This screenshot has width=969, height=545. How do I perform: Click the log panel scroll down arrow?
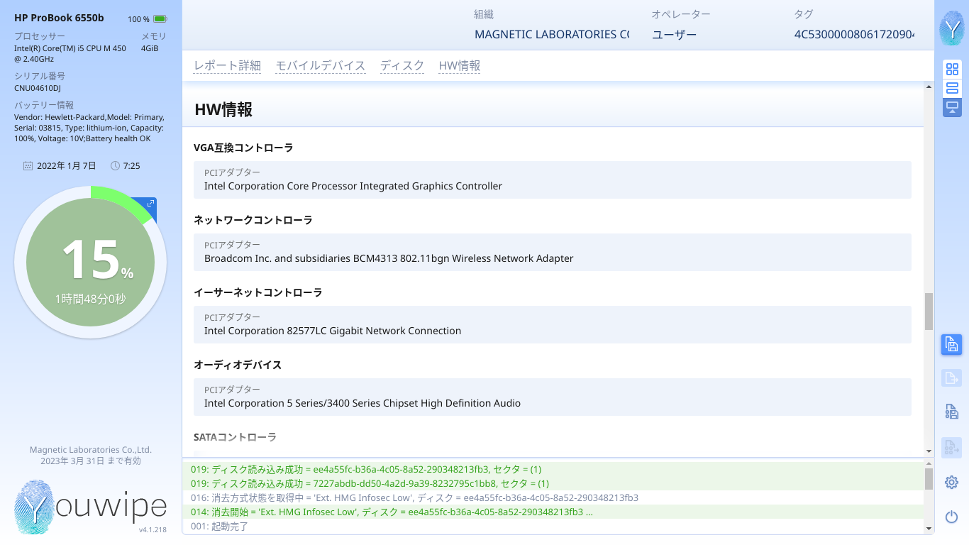(x=929, y=529)
